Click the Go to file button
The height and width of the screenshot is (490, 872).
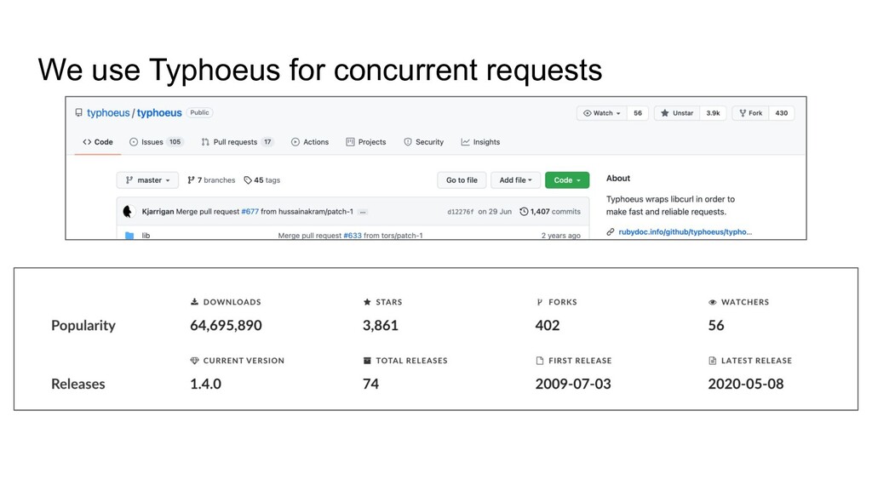point(462,180)
